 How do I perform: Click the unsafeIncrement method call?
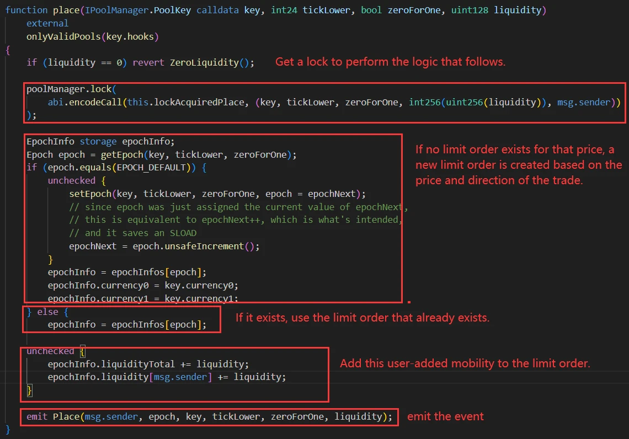coord(204,246)
